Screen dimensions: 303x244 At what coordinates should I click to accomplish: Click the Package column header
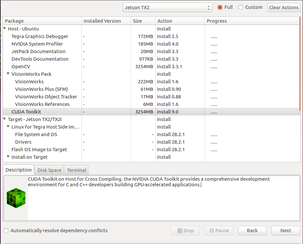pyautogui.click(x=42, y=21)
